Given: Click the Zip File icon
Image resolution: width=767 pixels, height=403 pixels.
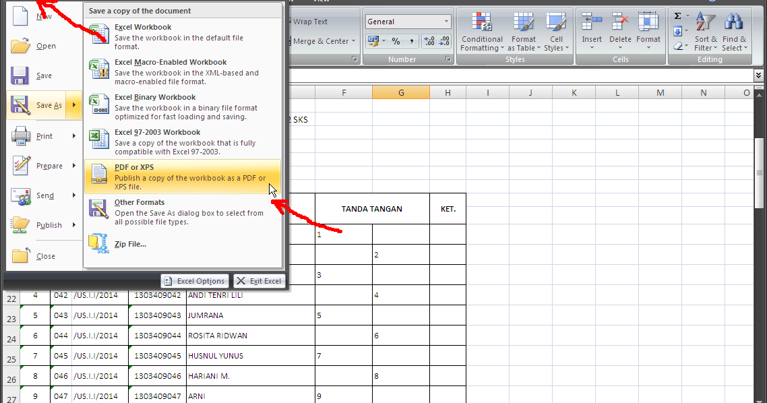Looking at the screenshot, I should coord(99,243).
